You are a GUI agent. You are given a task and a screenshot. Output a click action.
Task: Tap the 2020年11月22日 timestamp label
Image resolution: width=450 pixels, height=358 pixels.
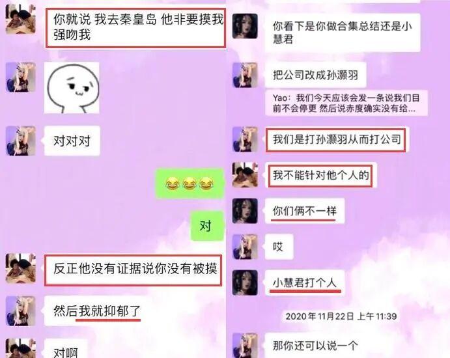[x=341, y=316]
